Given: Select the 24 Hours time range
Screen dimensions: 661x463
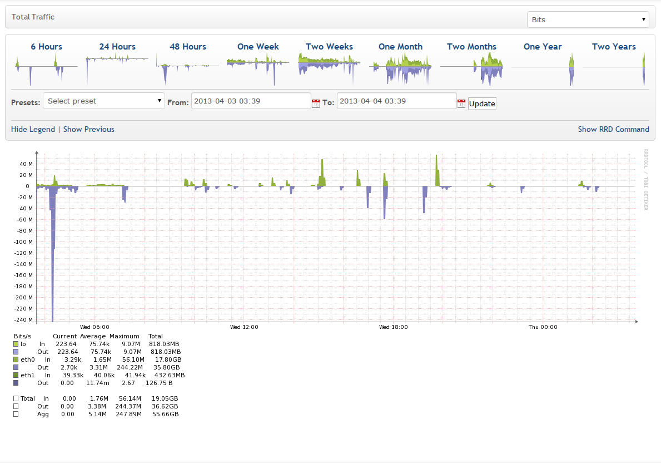Looking at the screenshot, I should coord(117,47).
